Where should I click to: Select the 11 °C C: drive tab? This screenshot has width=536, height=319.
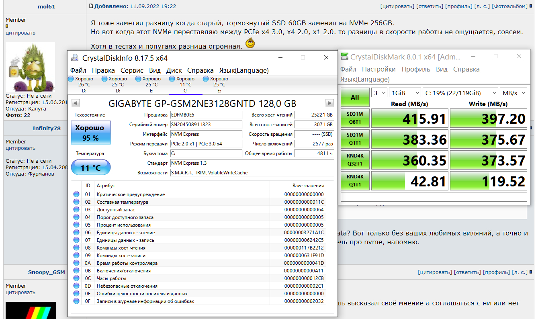coord(185,84)
